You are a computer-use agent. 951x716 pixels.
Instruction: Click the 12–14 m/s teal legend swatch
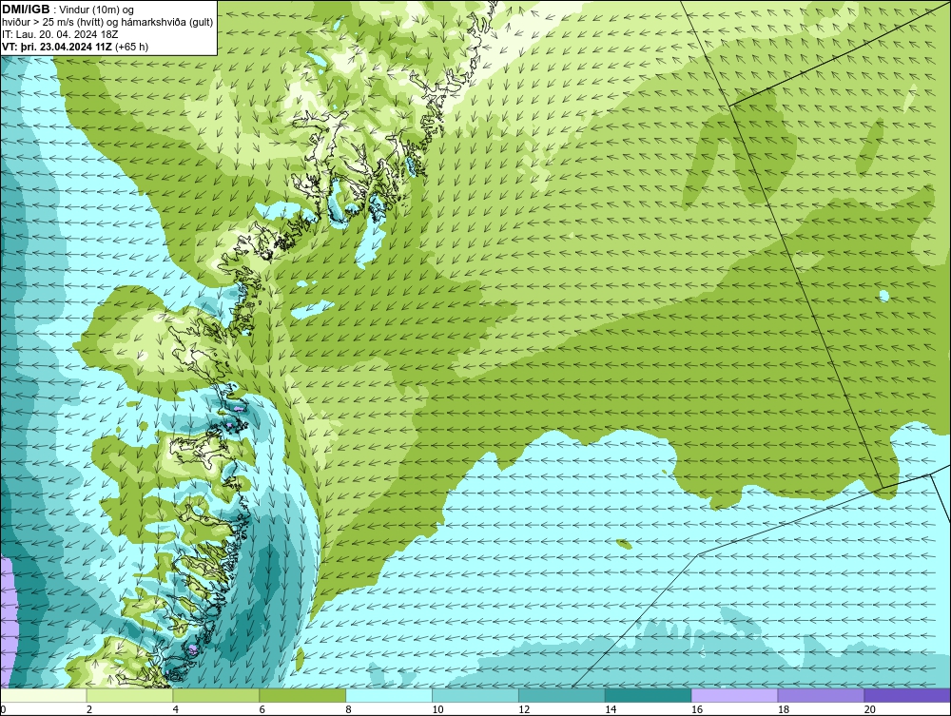point(562,695)
